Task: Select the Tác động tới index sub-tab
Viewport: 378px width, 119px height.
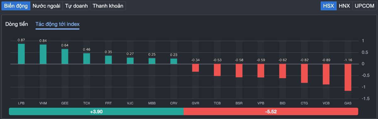Action: pyautogui.click(x=57, y=24)
